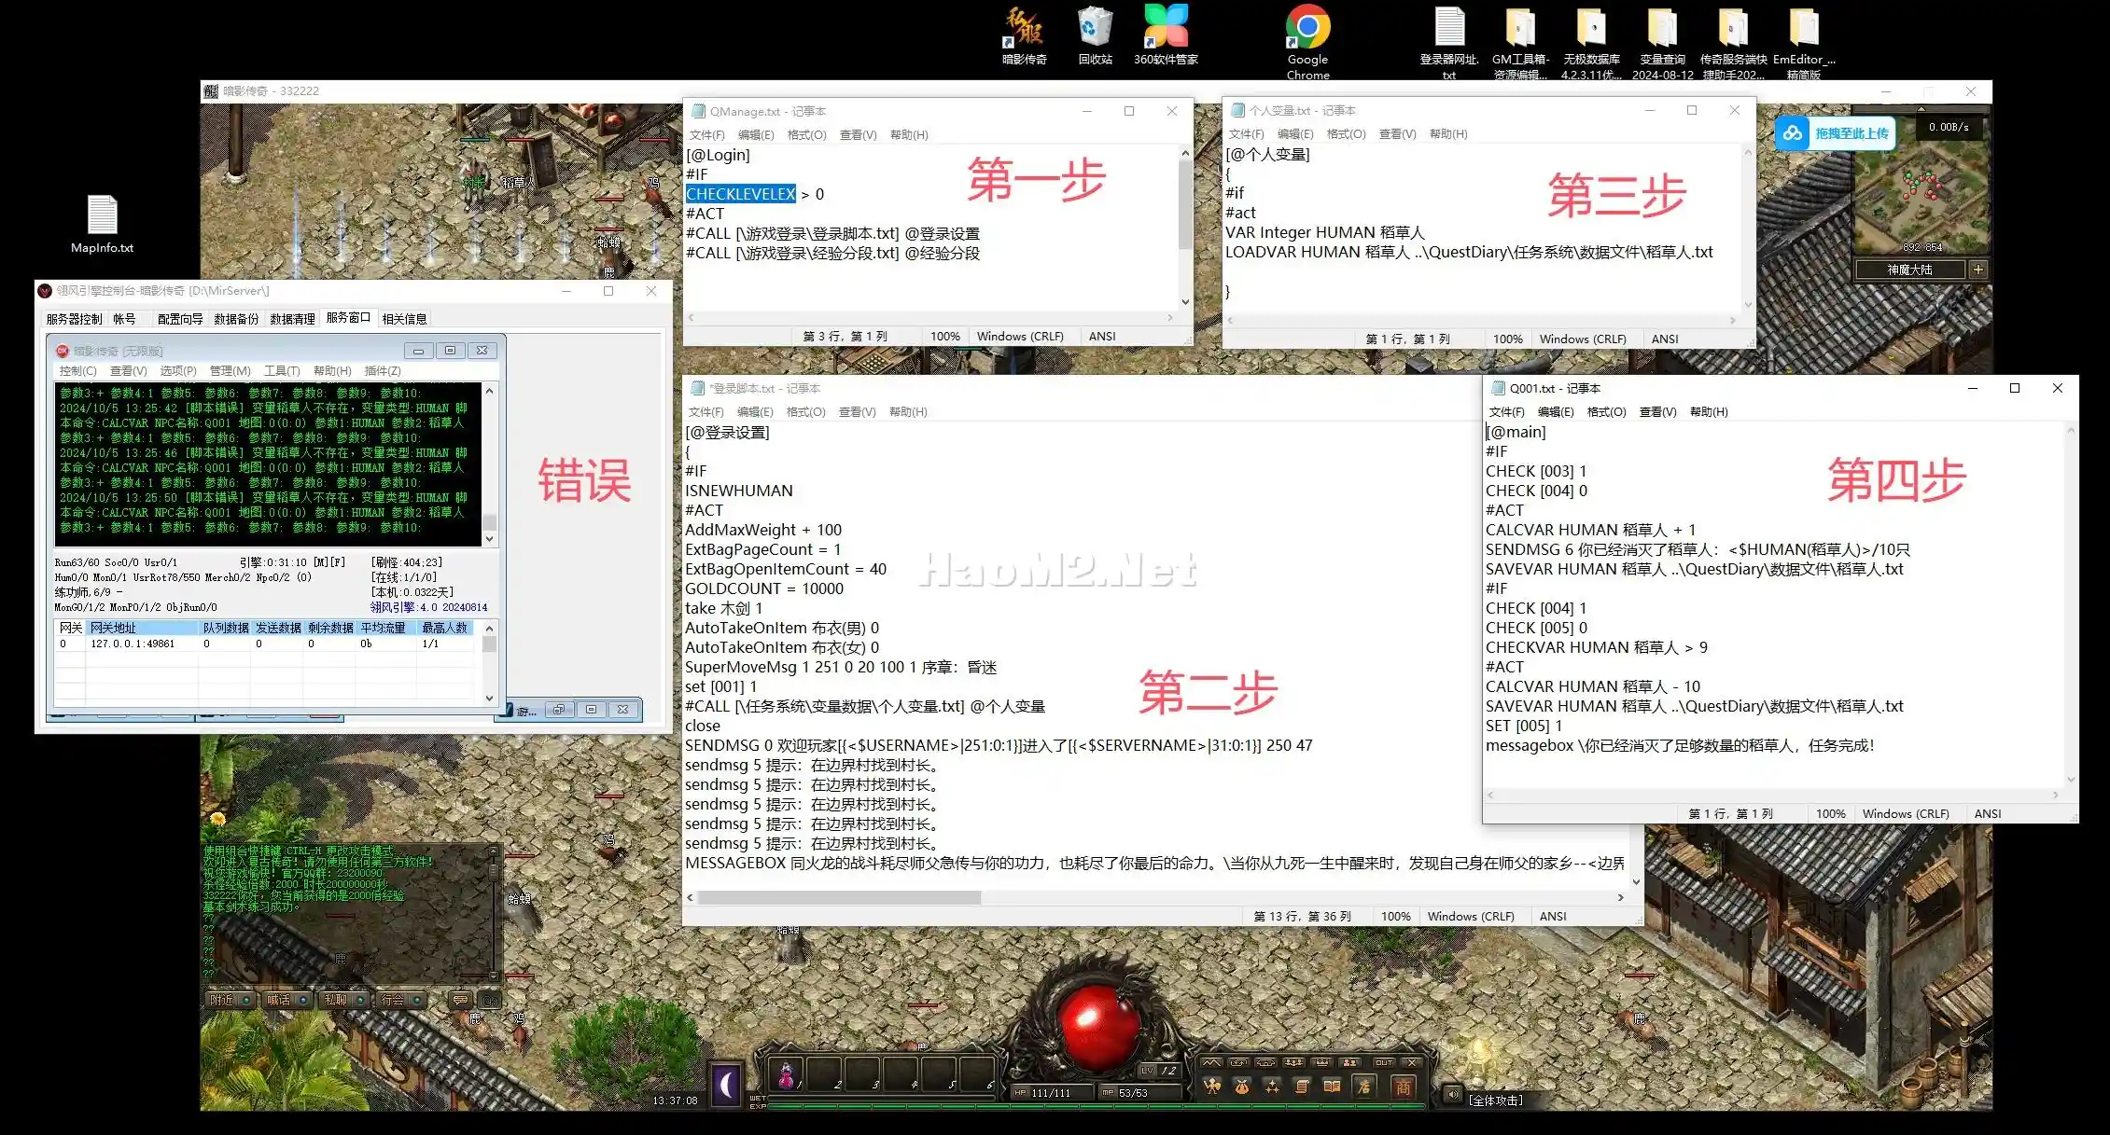Click the 店 shop icon in game bar
This screenshot has height=1135, width=2110.
tap(1364, 1087)
